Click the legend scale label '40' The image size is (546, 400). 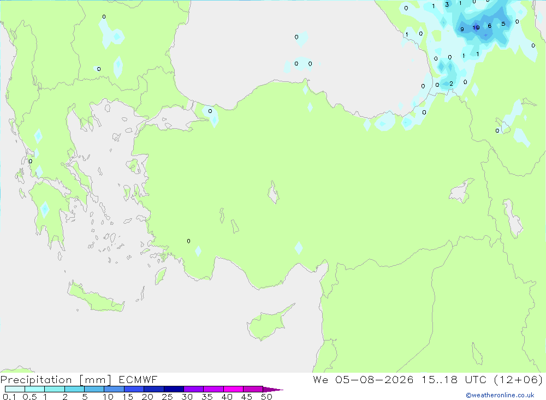[227, 397]
